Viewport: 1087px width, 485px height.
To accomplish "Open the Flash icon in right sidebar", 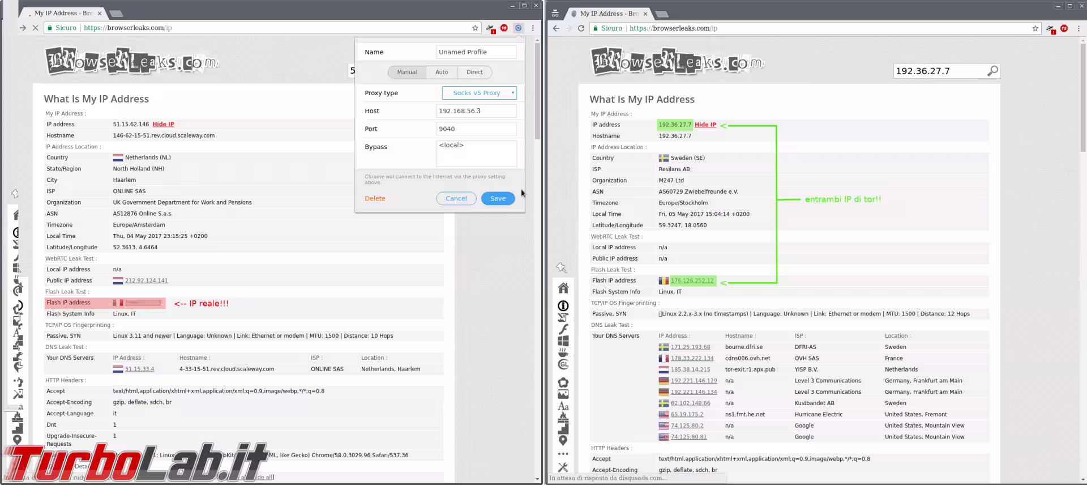I will click(x=563, y=329).
